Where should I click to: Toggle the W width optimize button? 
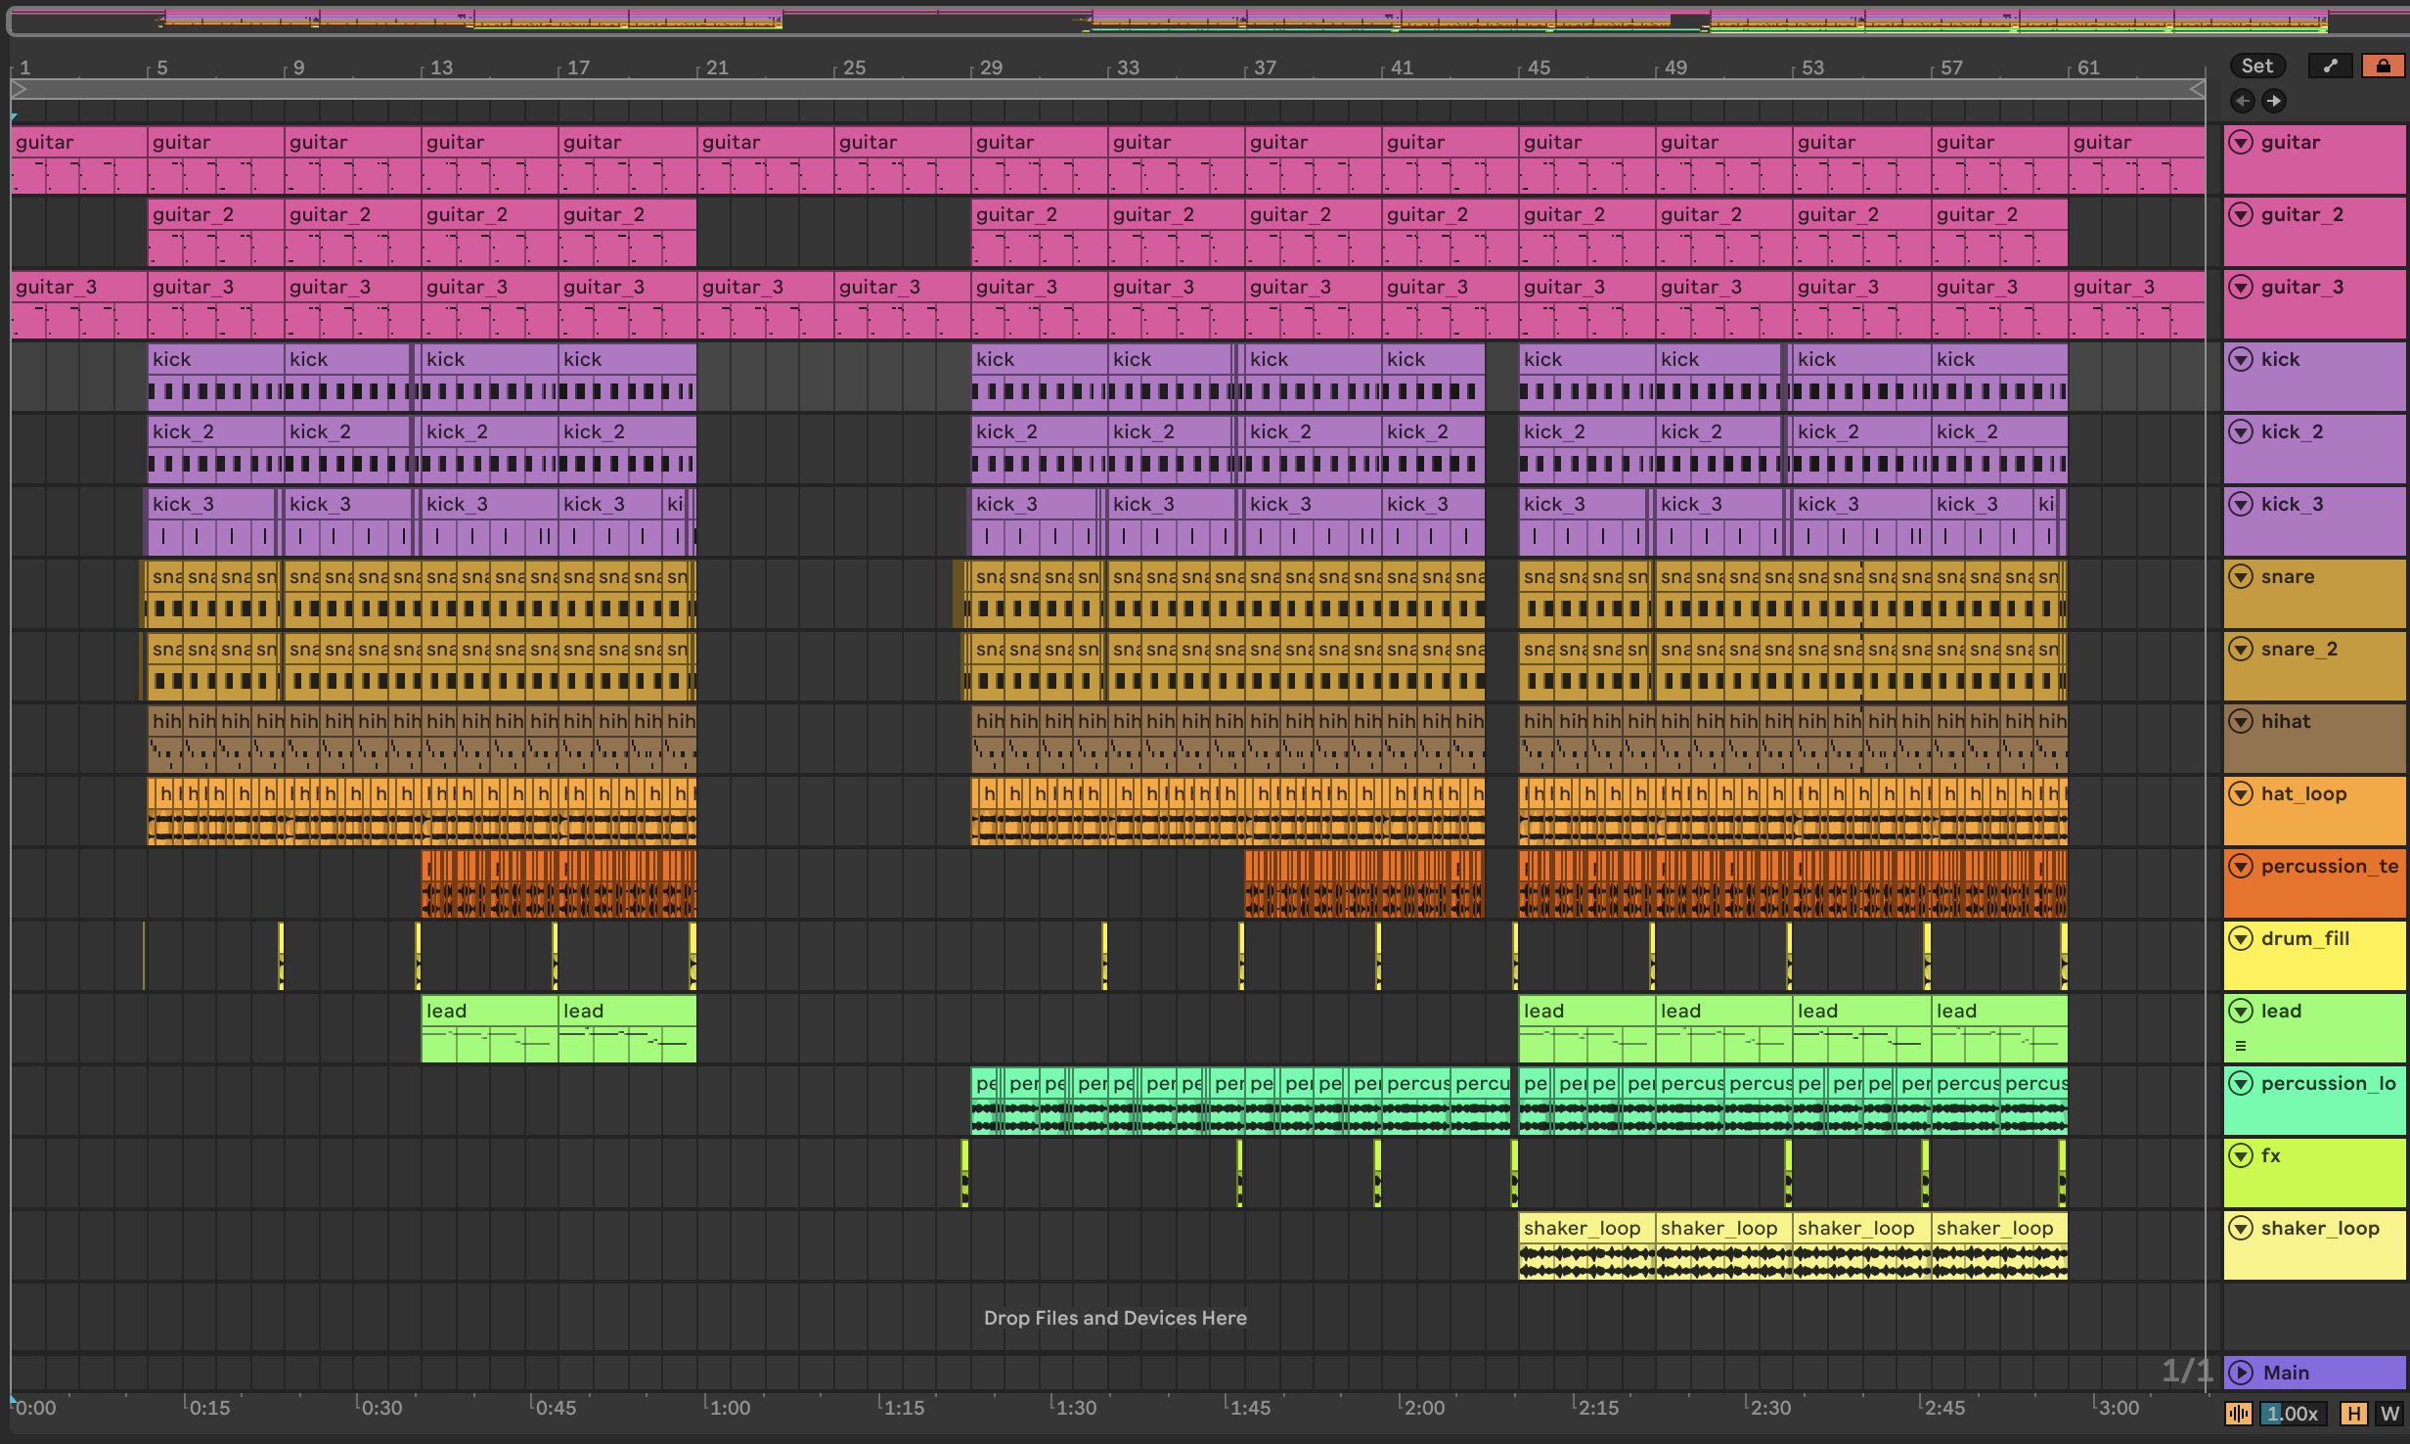[2389, 1413]
